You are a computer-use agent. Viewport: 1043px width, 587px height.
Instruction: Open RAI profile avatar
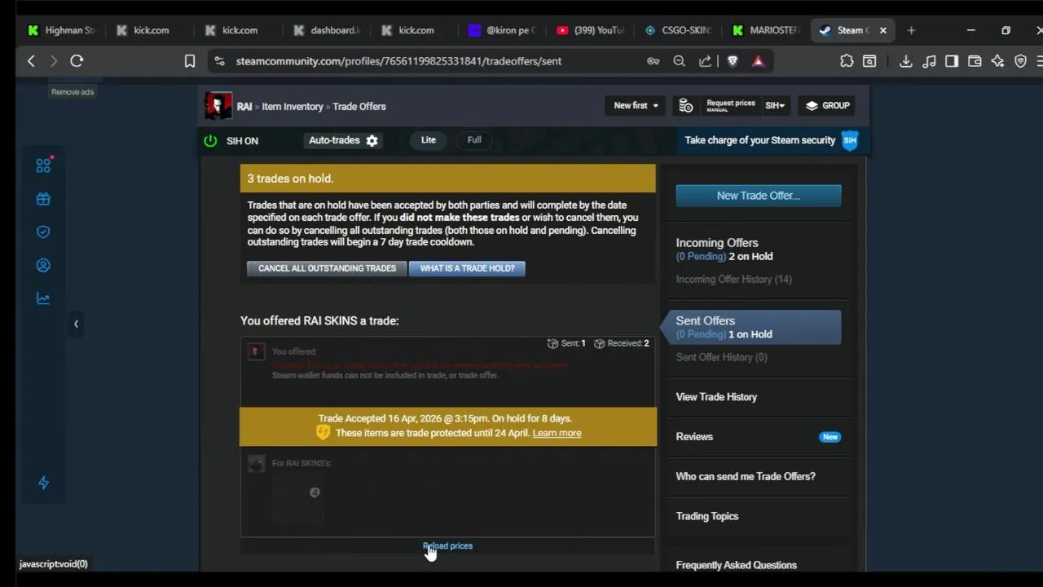[x=218, y=106]
